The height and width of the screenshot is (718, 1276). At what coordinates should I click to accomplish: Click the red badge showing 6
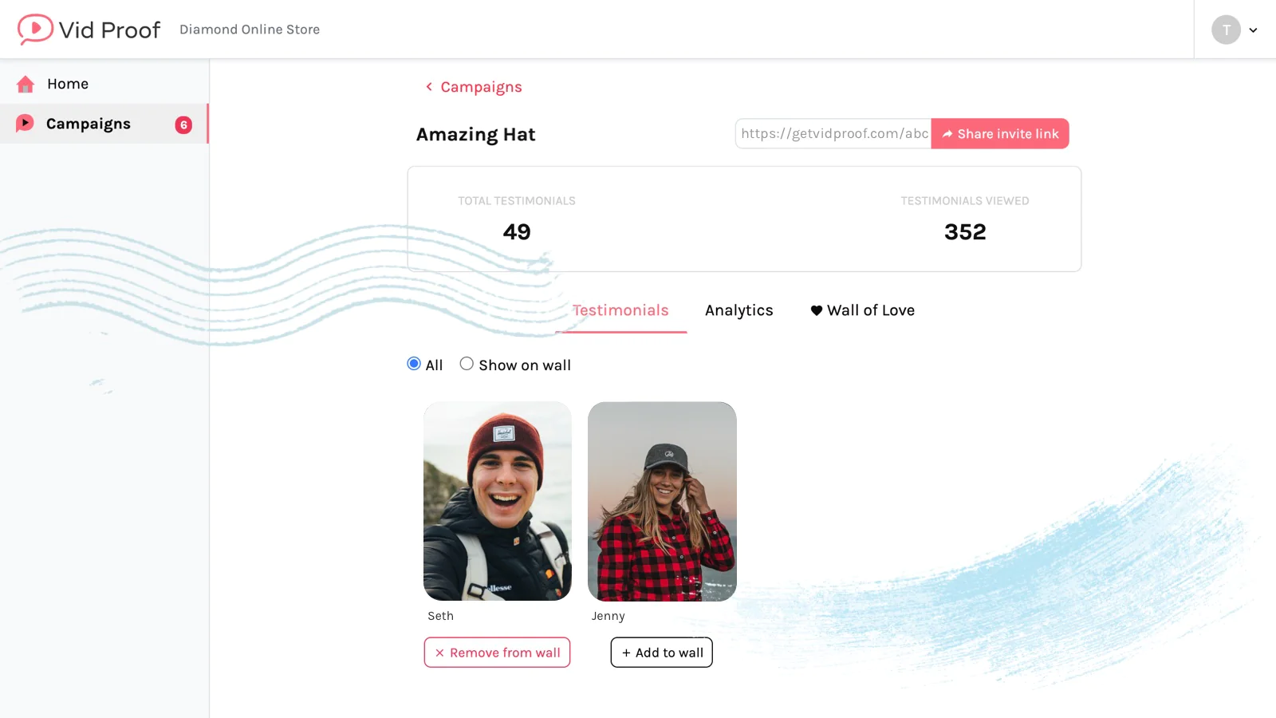pos(183,124)
